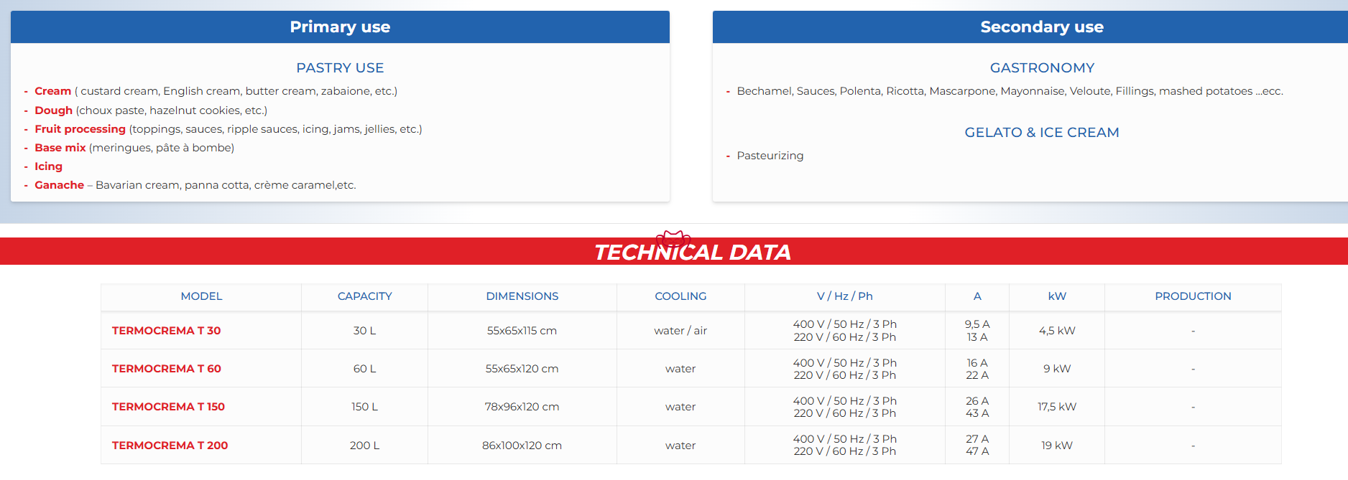
Task: Click the CAPACITY column header
Action: 364,296
